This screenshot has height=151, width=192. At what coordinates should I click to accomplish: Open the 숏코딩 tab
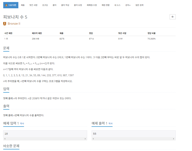coord(45,5)
